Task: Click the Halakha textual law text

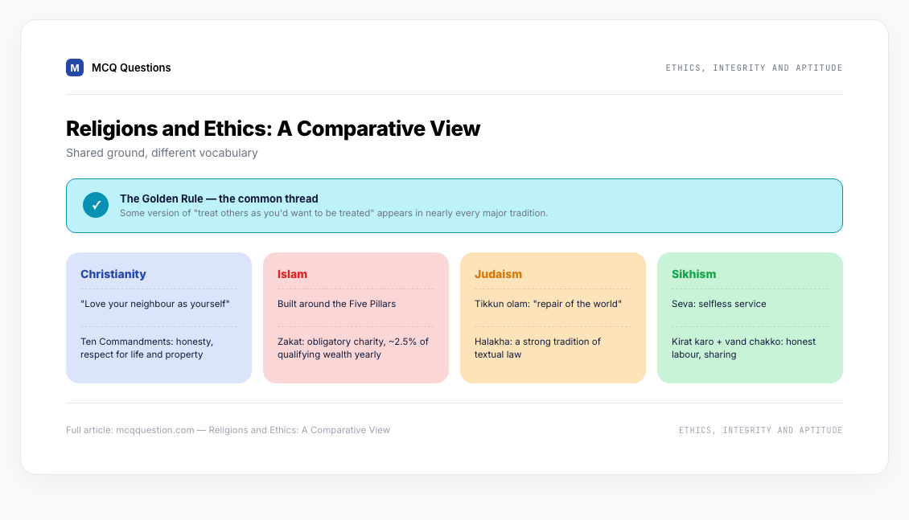Action: click(537, 348)
